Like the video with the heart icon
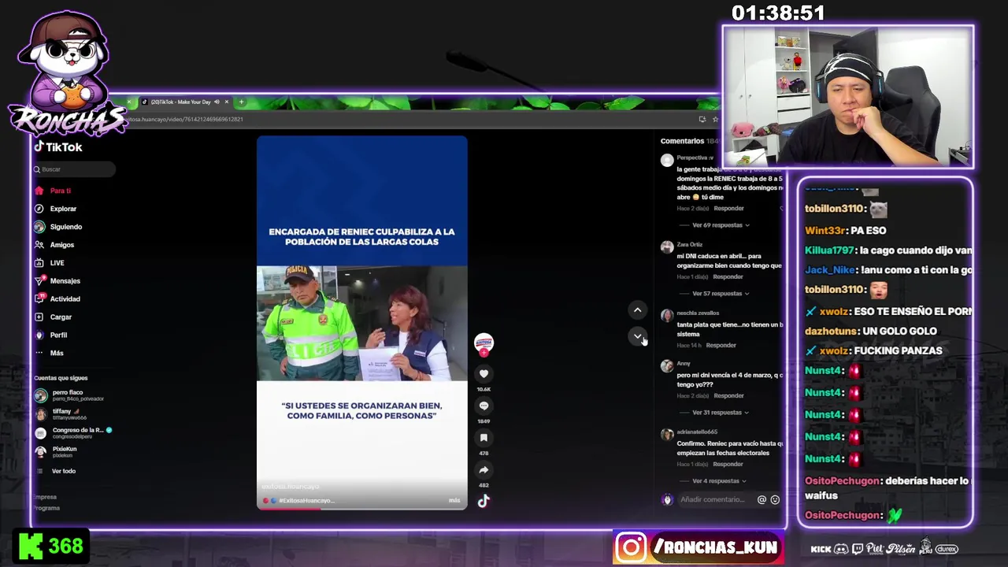The width and height of the screenshot is (1008, 567). (x=484, y=374)
